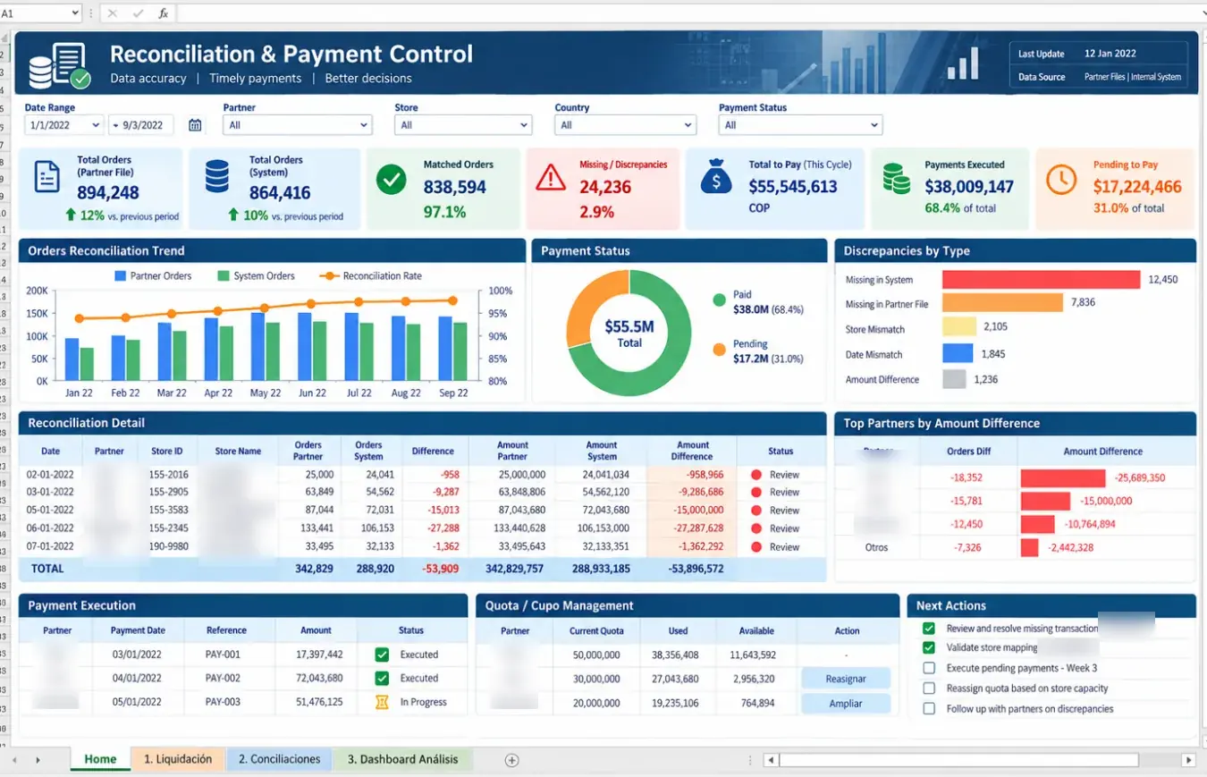Check Reassign quota based on store capacity

(x=929, y=688)
